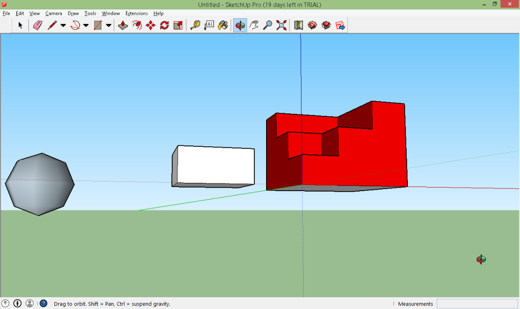Click Zoom Extents to fit the model
The height and width of the screenshot is (309, 520).
(281, 25)
